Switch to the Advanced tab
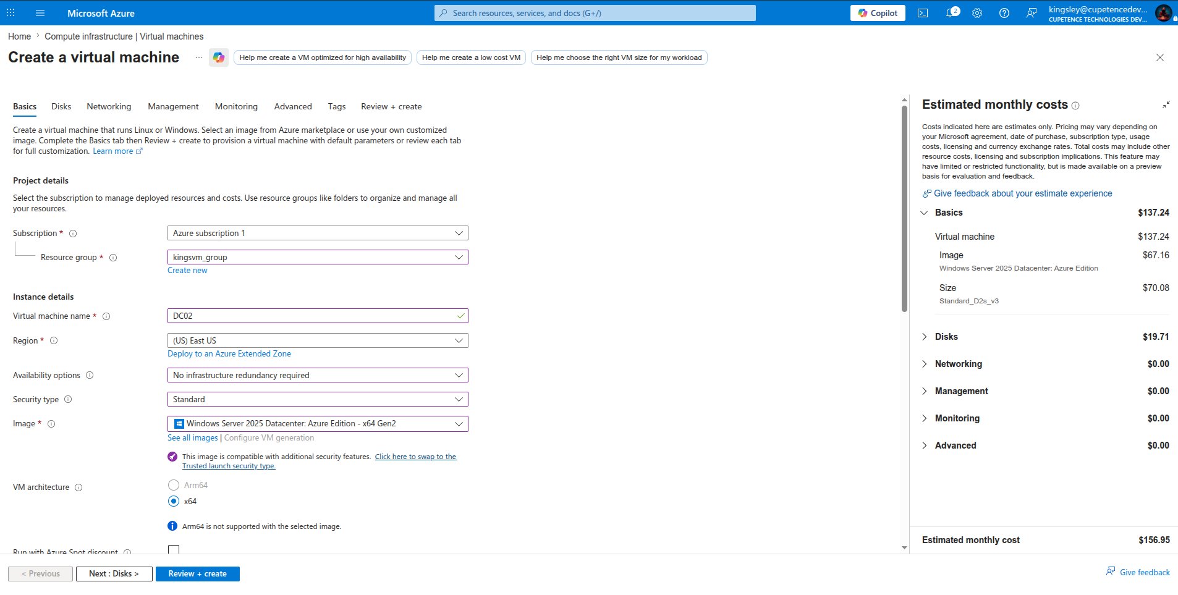Screen dimensions: 1178x595 pyautogui.click(x=293, y=106)
